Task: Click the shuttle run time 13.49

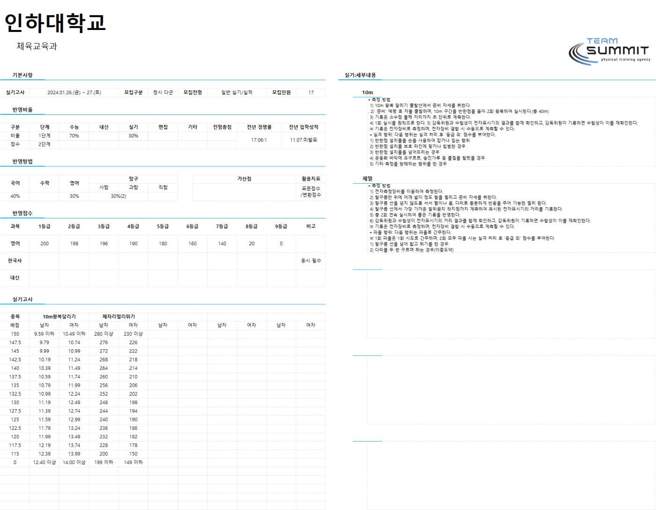Action: [x=74, y=436]
